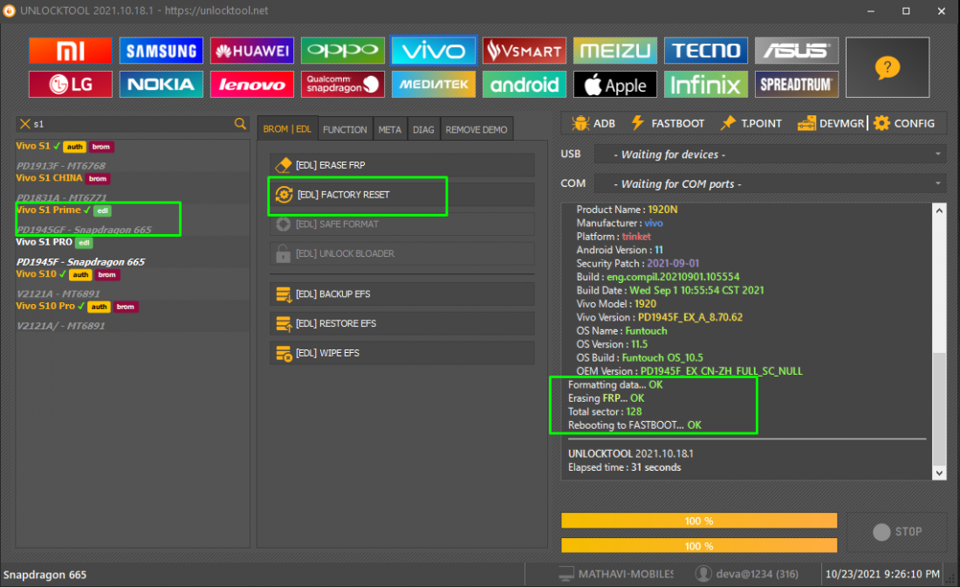Select Vivo S1 PRO model

pos(133,252)
